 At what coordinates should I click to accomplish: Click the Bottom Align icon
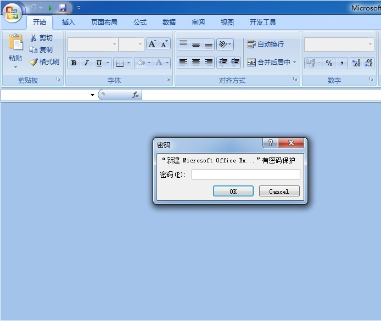209,44
